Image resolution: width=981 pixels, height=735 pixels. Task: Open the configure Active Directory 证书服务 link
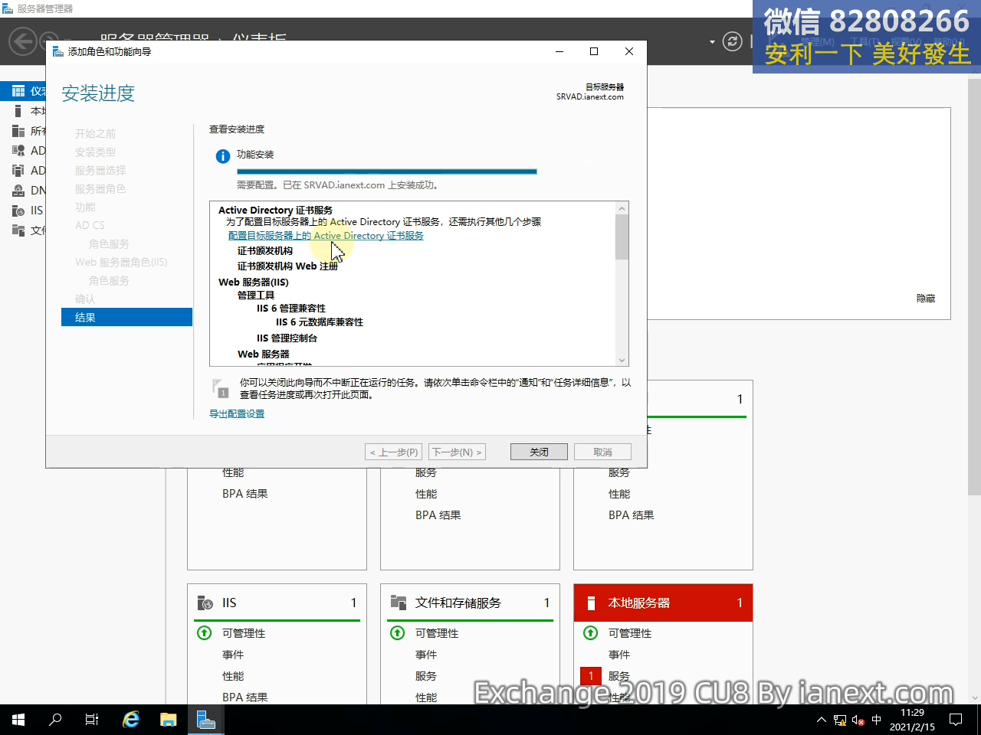[x=326, y=236]
